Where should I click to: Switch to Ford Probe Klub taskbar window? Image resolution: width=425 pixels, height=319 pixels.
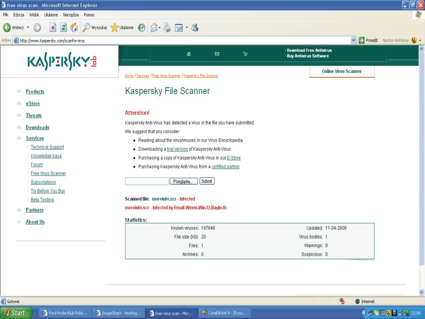(65, 313)
